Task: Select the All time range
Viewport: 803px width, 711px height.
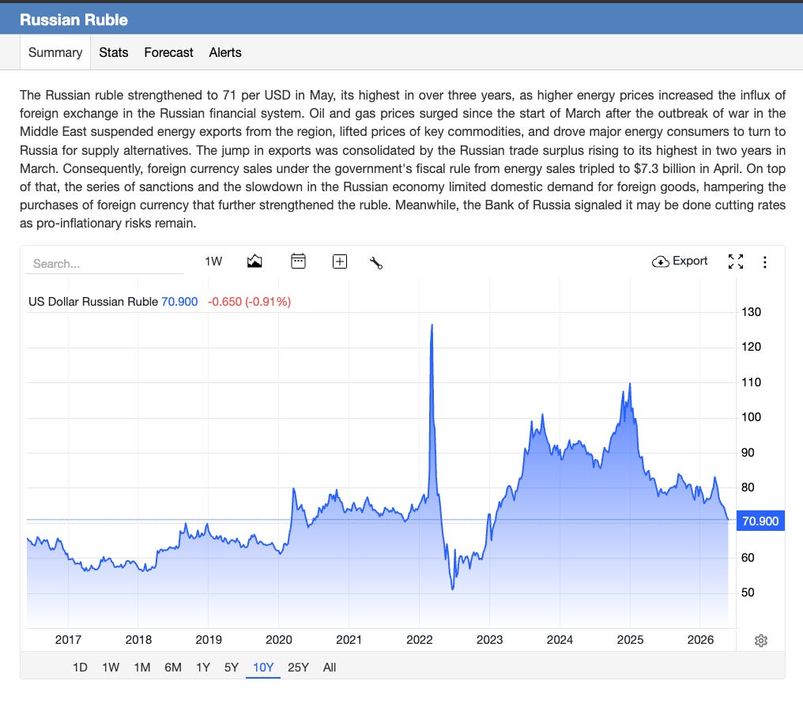Action: click(x=330, y=668)
